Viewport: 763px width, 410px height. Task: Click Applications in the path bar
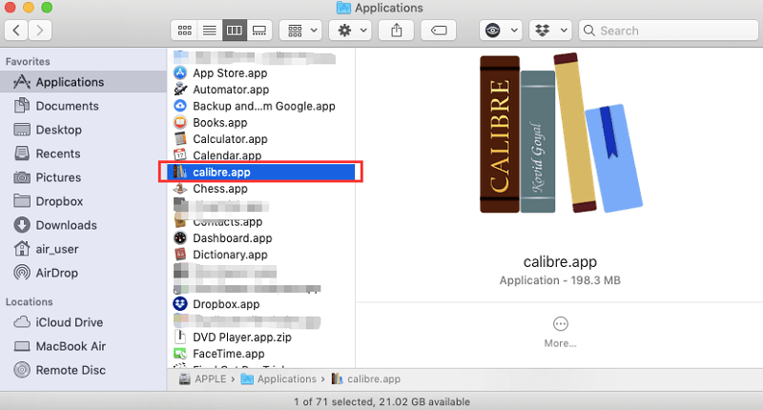(278, 379)
